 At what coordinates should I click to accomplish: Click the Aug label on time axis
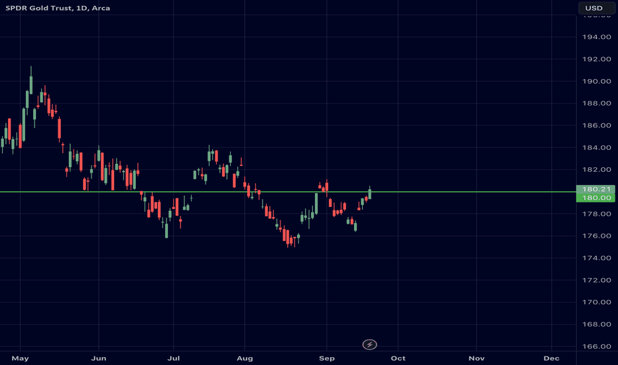245,358
